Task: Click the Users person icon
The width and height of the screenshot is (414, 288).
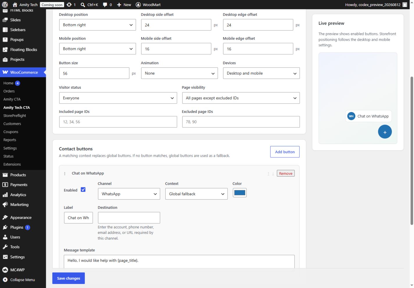Action: [5, 237]
